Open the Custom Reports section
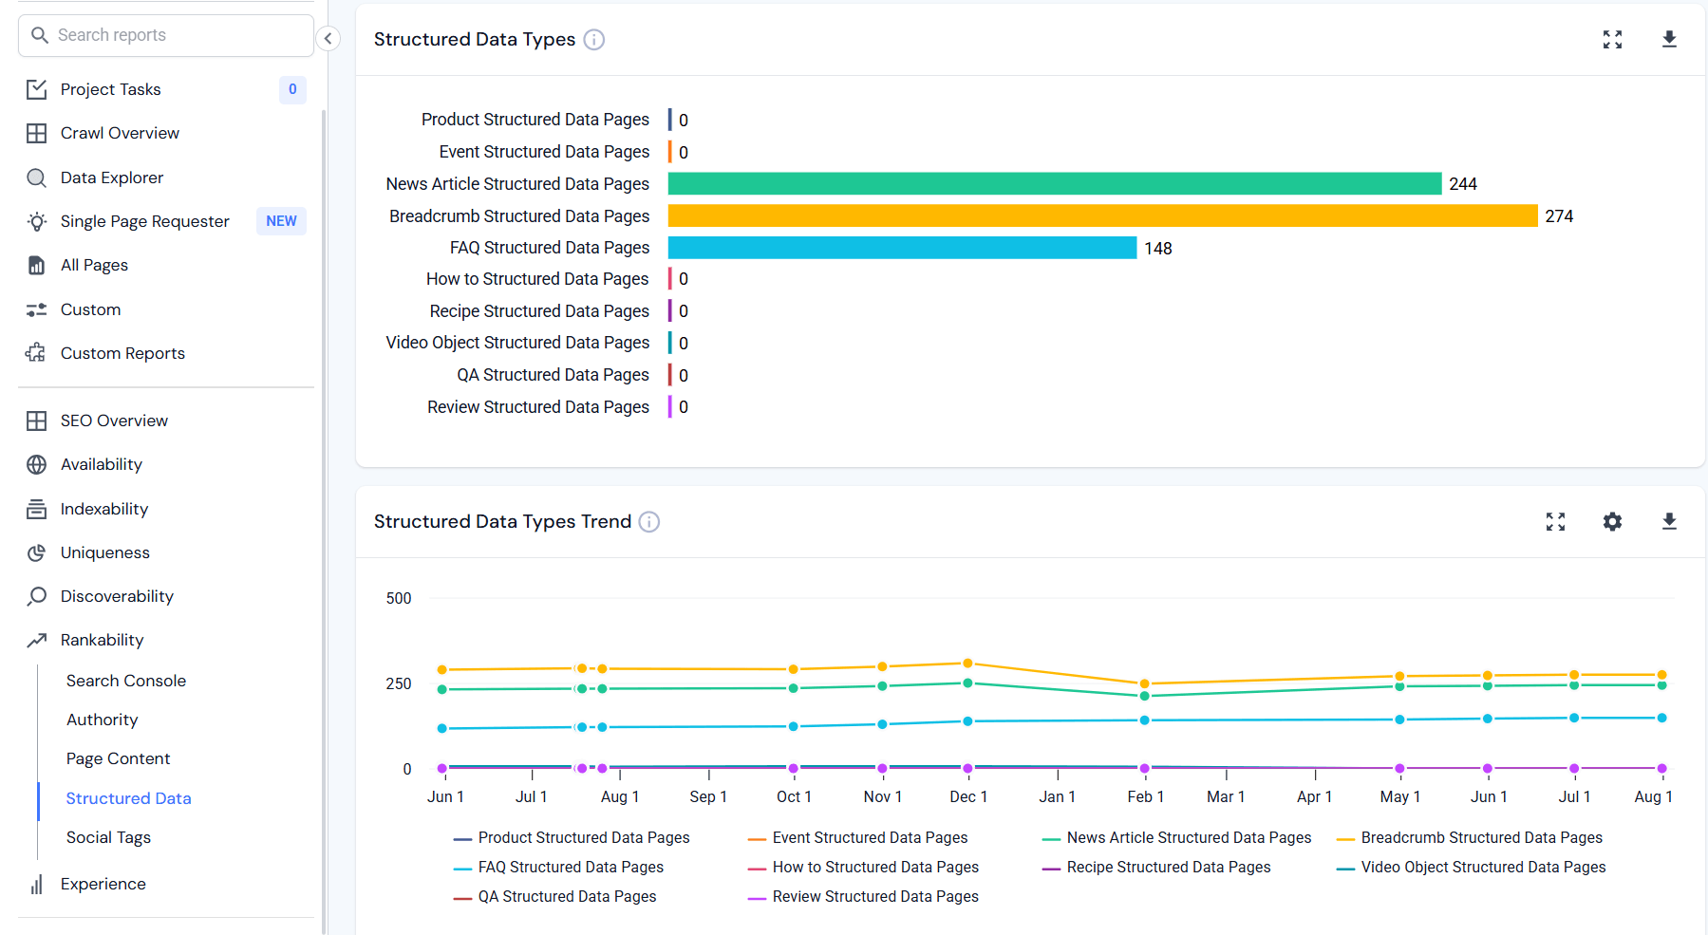The width and height of the screenshot is (1708, 935). click(122, 353)
